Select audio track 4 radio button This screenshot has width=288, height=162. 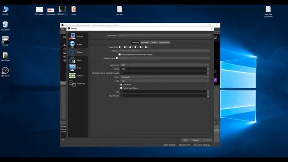pyautogui.click(x=135, y=47)
